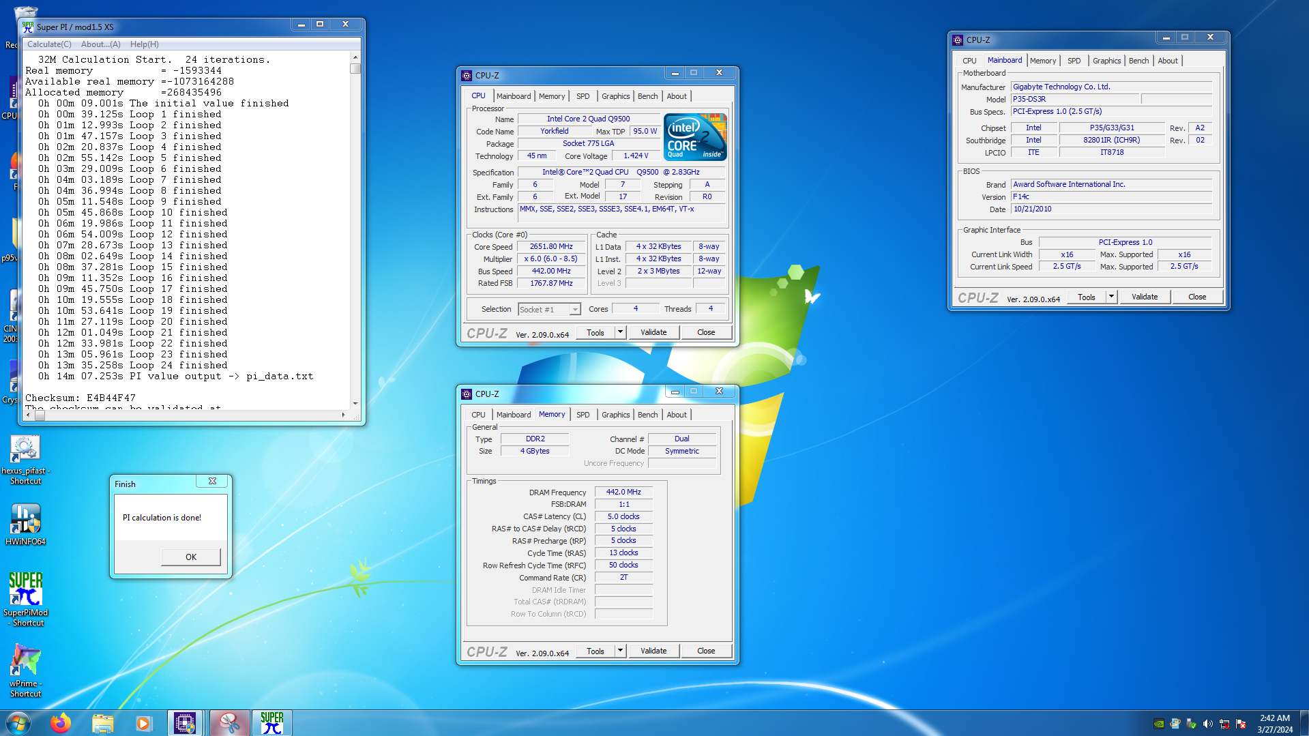The width and height of the screenshot is (1309, 736).
Task: Click the Core Speed value 2651.80 MHz
Action: [x=551, y=247]
